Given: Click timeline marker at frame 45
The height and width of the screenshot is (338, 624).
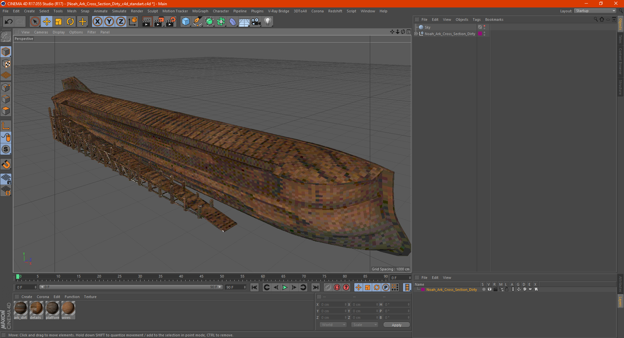Looking at the screenshot, I should (x=201, y=277).
